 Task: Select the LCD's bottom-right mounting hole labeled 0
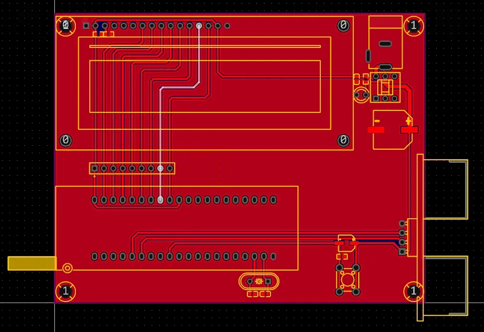[343, 140]
